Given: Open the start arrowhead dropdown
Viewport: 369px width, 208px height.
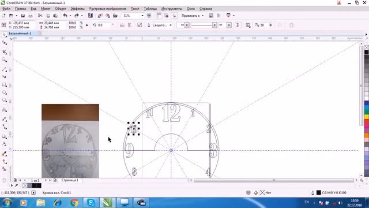Looking at the screenshot, I should pos(187,25).
